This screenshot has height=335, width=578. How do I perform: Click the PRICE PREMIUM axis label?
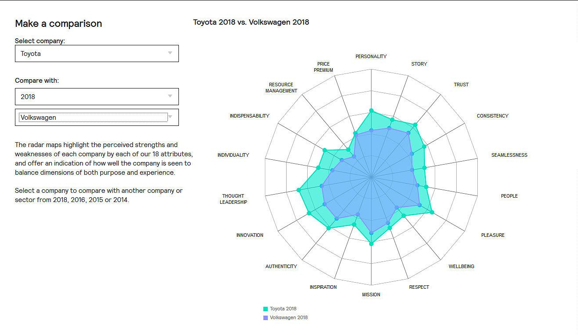click(324, 67)
